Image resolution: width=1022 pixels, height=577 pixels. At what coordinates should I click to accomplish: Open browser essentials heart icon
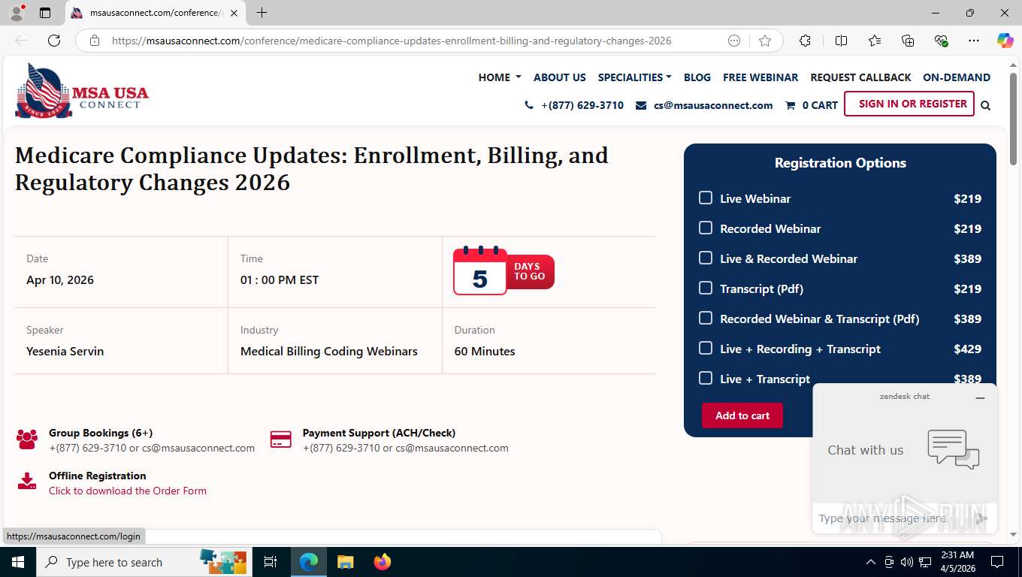coord(941,41)
